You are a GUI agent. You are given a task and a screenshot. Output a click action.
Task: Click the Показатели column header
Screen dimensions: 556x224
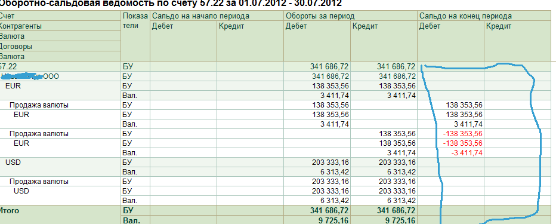click(135, 21)
